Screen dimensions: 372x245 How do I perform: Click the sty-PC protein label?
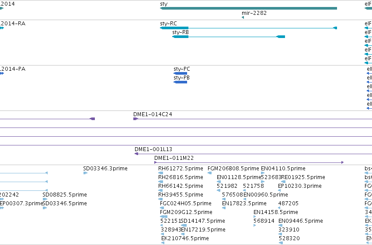coord(182,69)
